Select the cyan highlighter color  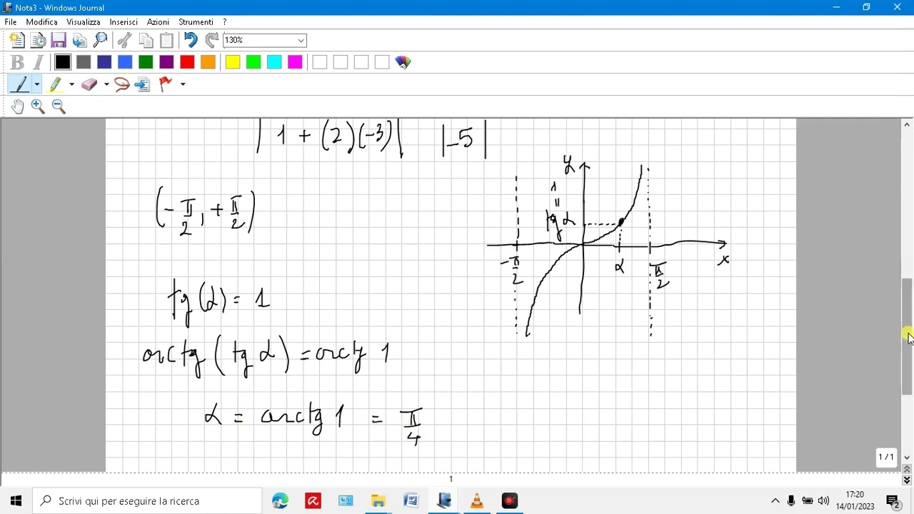[274, 62]
